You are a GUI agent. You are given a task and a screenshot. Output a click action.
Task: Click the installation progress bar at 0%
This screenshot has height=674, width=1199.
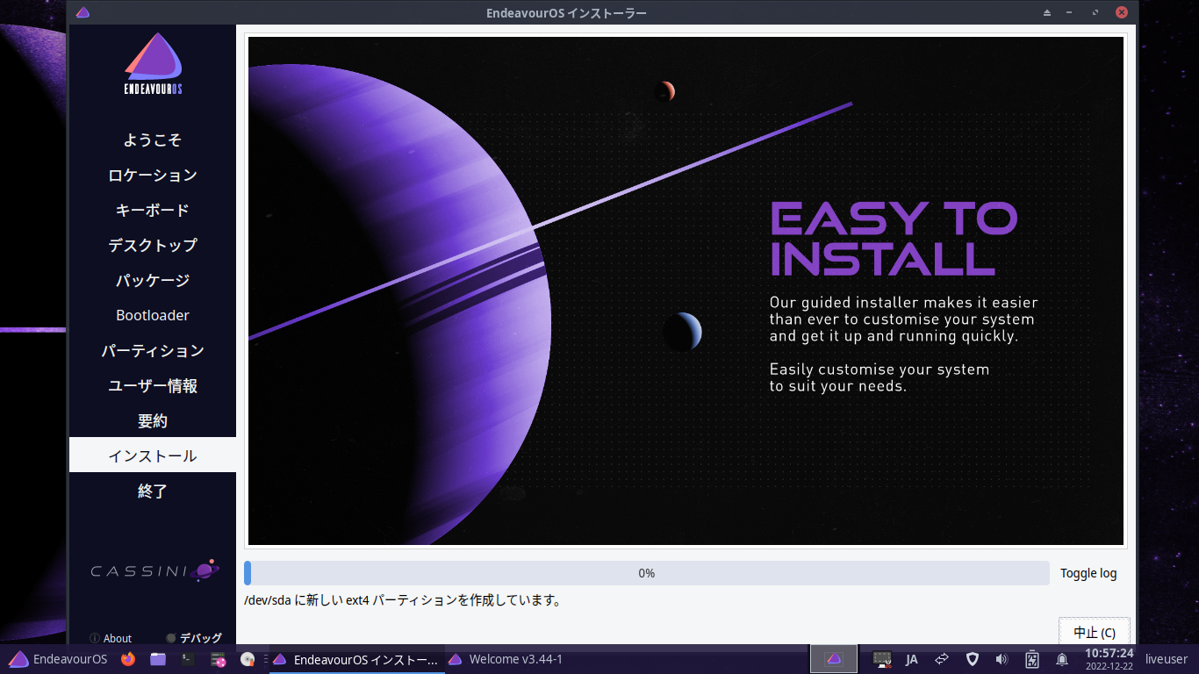(x=647, y=573)
